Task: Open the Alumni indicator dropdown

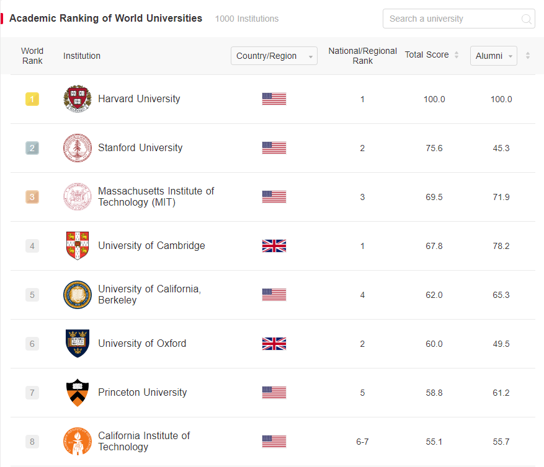Action: pos(494,56)
